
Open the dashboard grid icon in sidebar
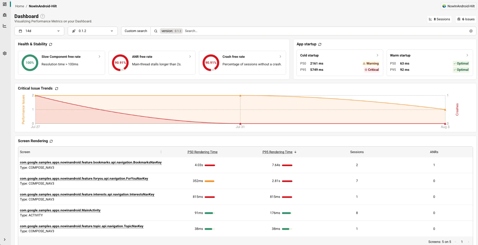click(x=5, y=4)
